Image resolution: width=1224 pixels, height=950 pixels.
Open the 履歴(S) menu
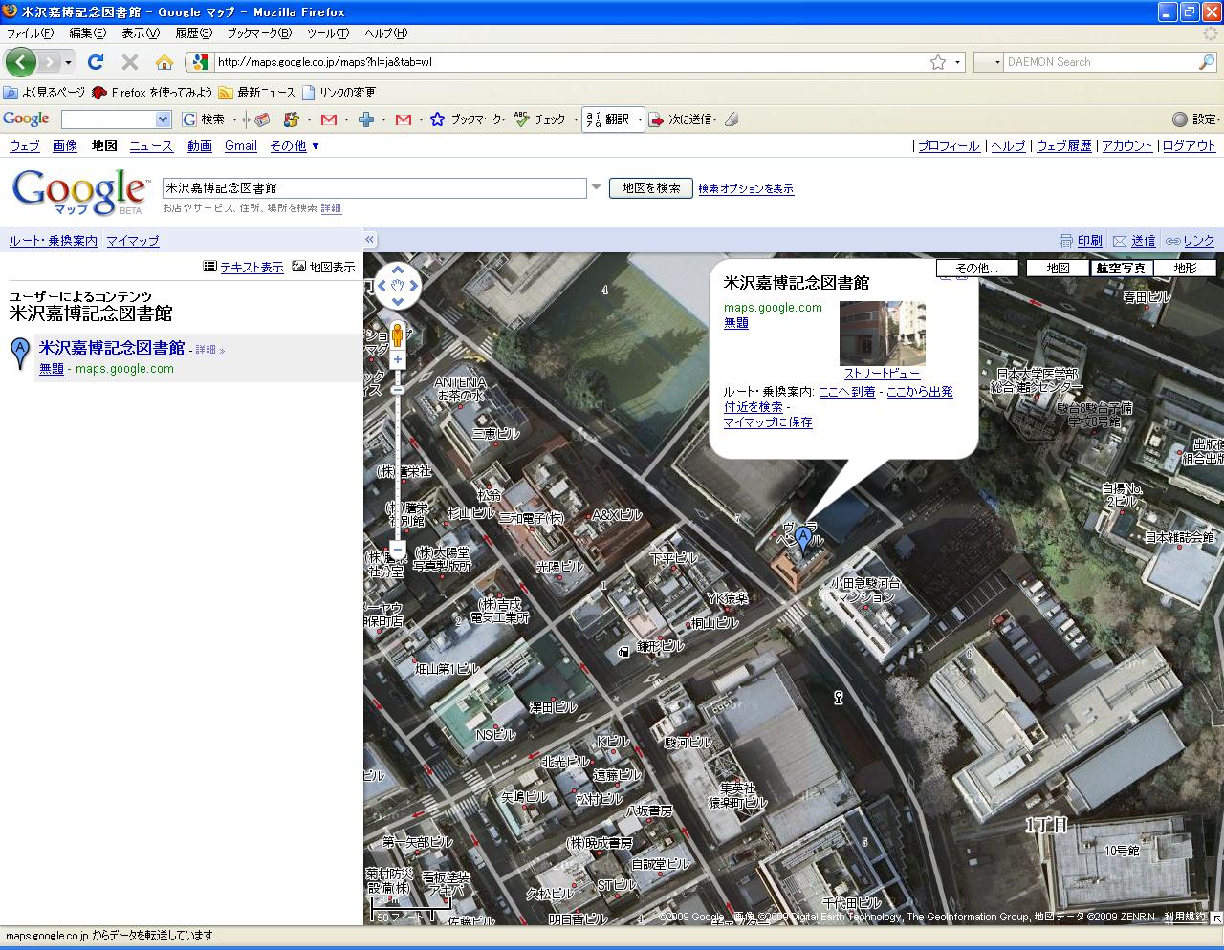pos(193,33)
